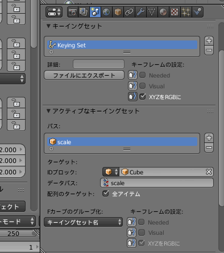Open the editor type selector menu
The image size is (224, 253).
(54, 12)
